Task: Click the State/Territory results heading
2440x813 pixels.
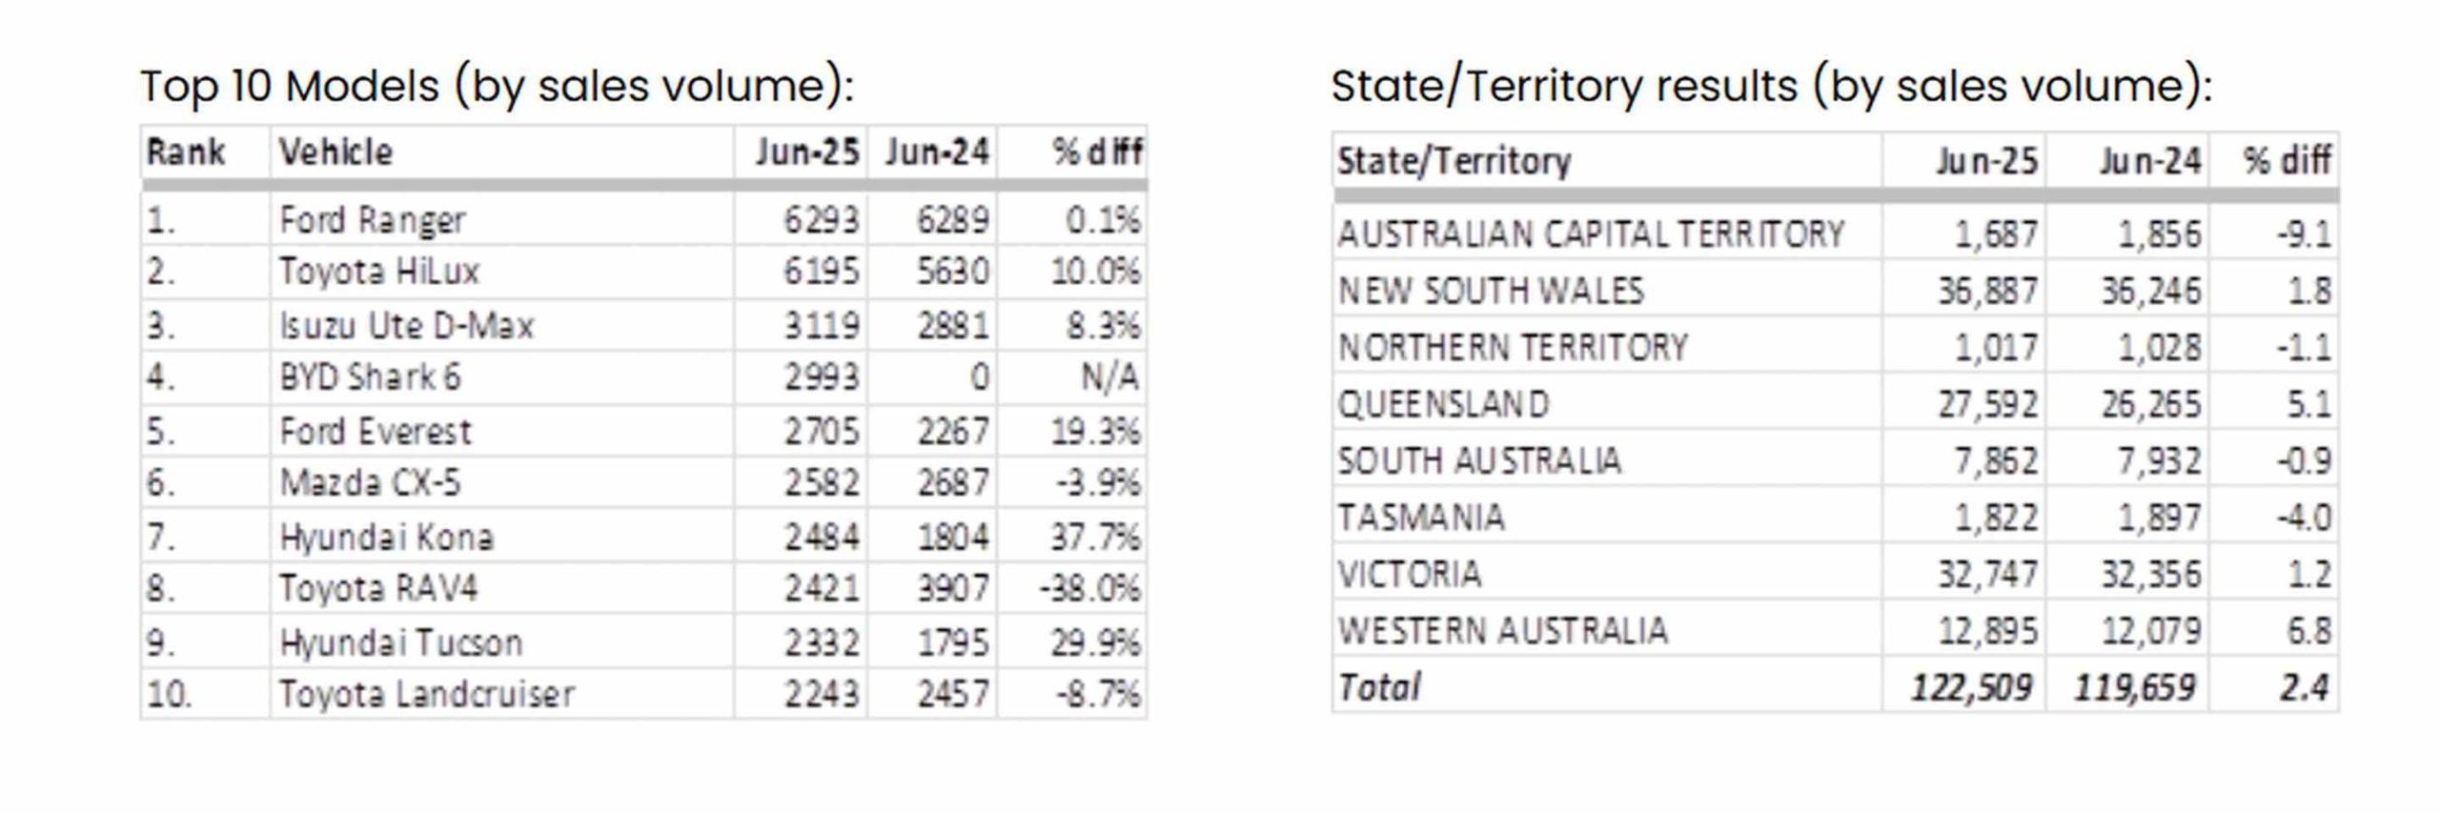Action: click(x=1772, y=86)
